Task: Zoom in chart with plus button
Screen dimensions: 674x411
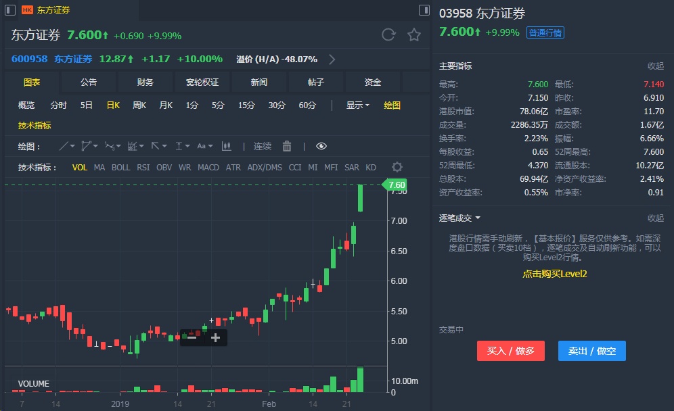Action: pyautogui.click(x=215, y=338)
